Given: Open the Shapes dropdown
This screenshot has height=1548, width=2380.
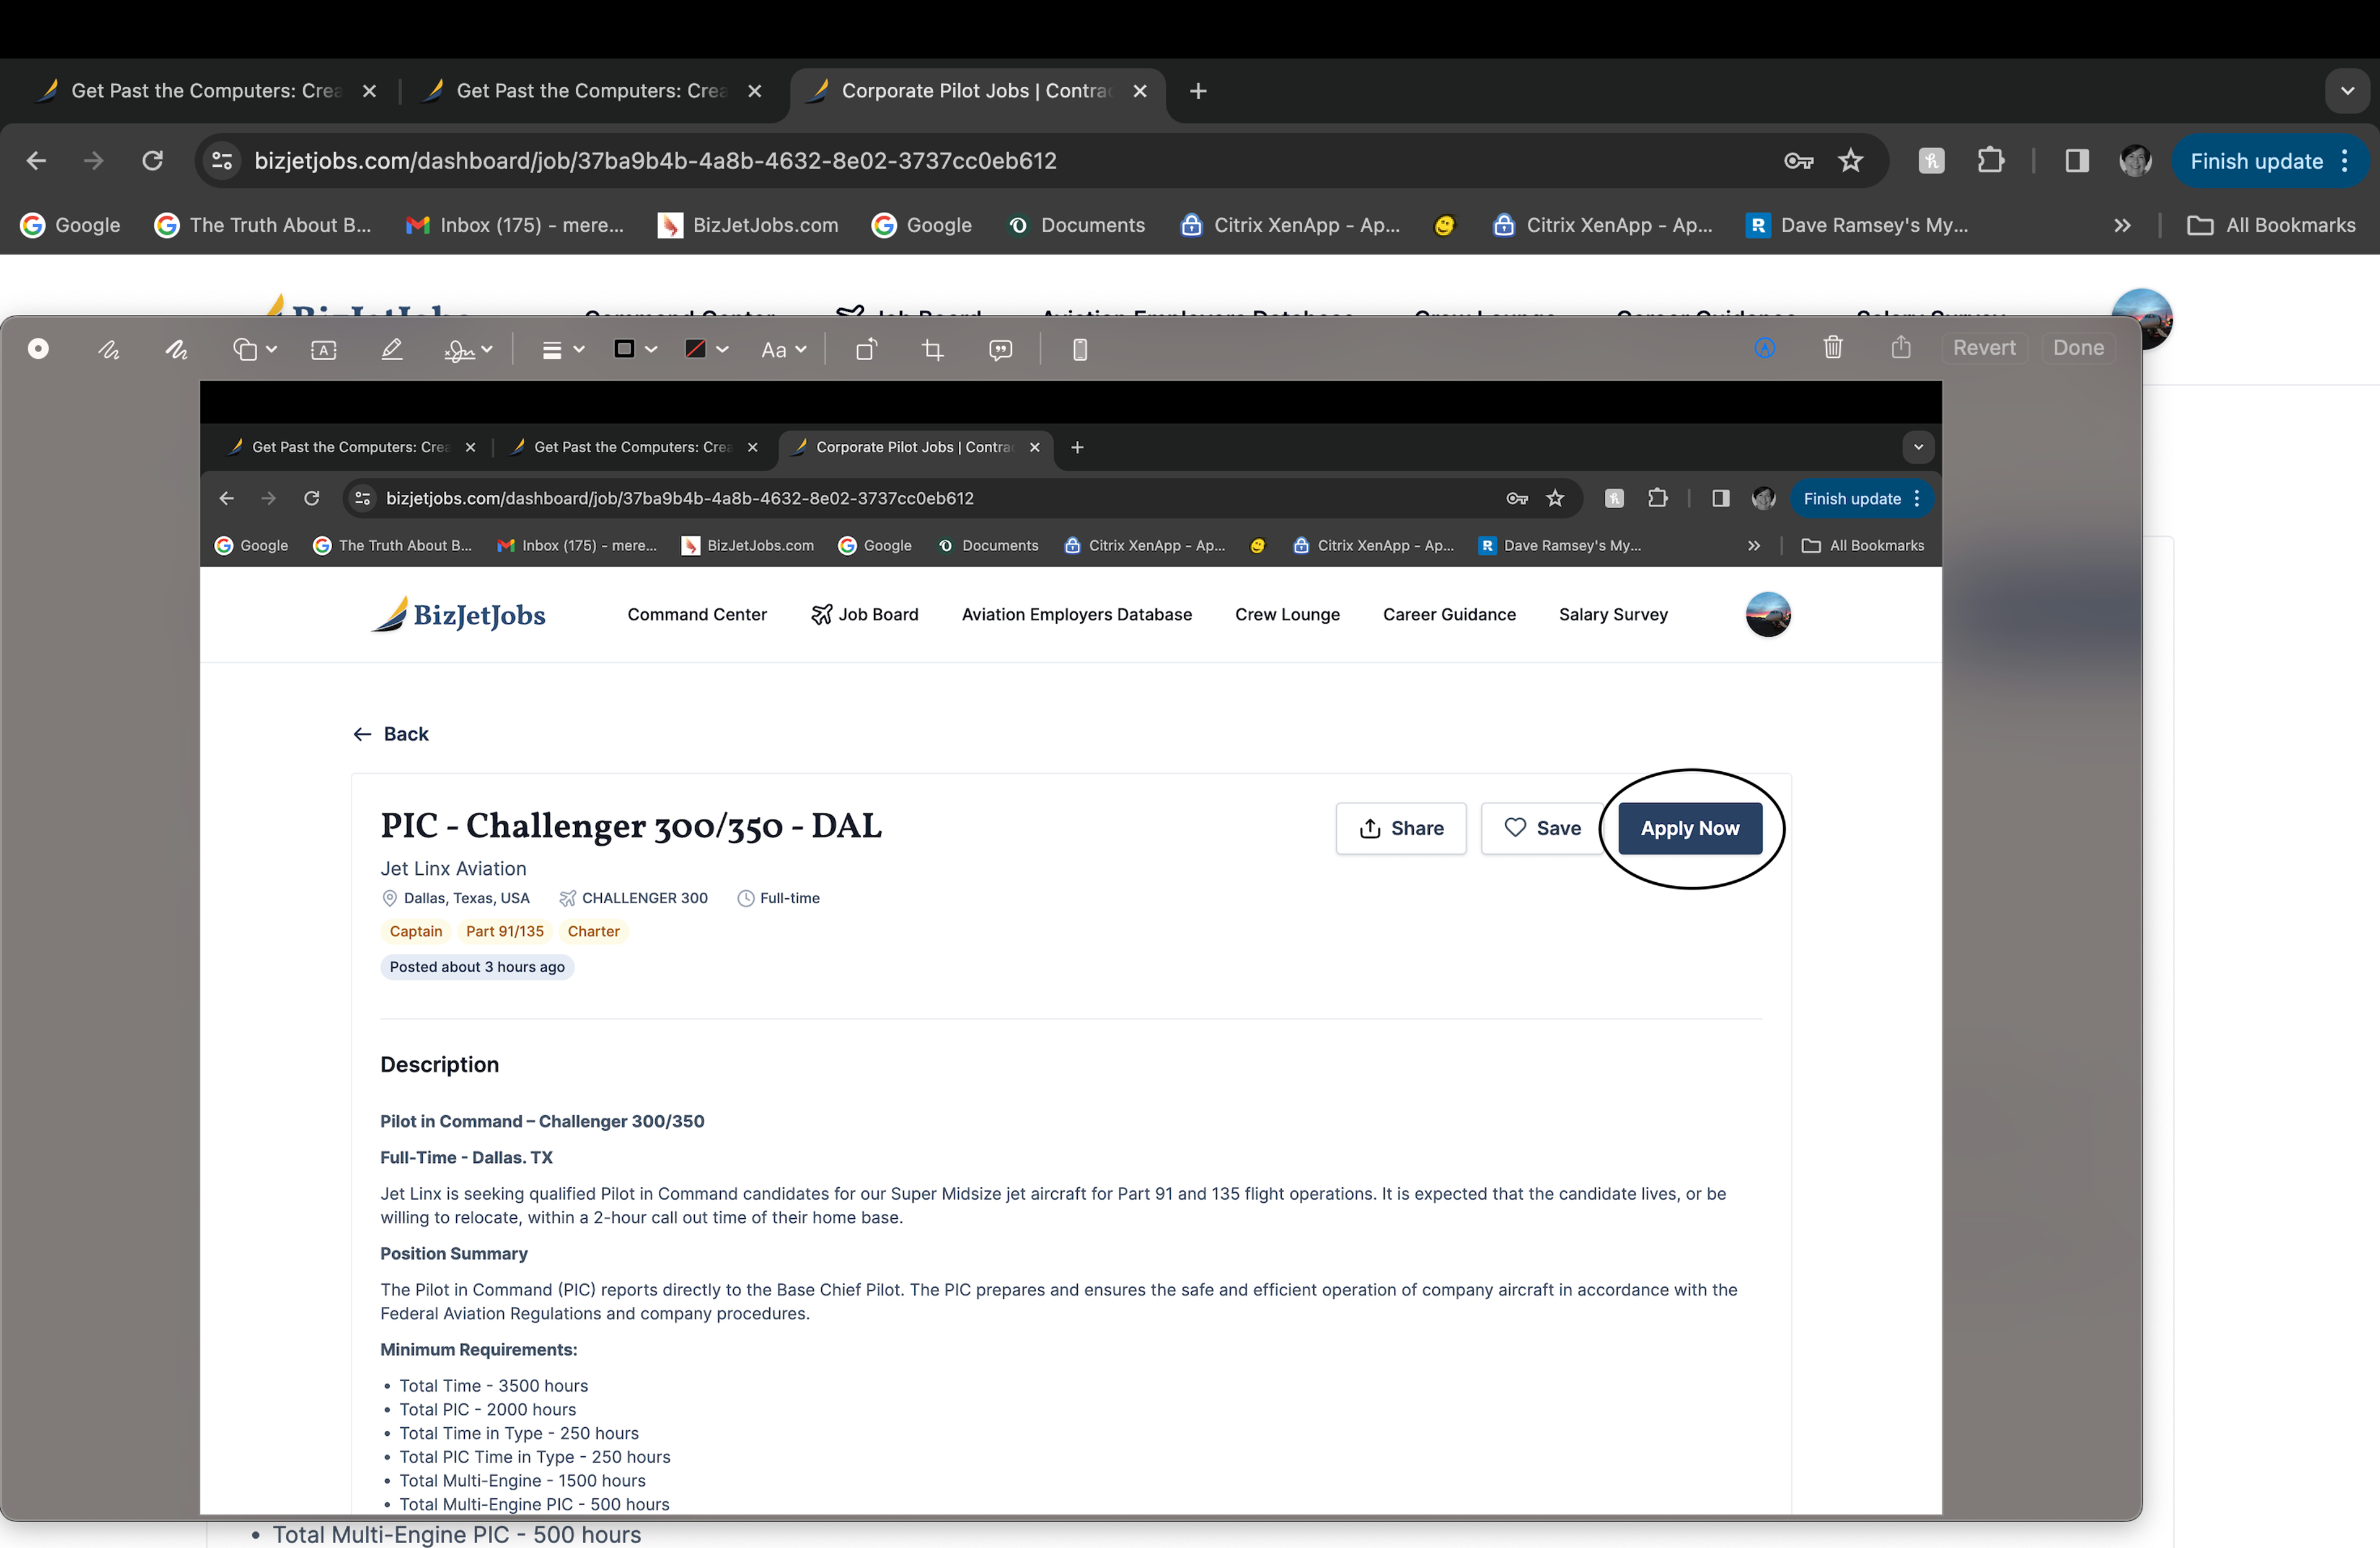Looking at the screenshot, I should 254,349.
